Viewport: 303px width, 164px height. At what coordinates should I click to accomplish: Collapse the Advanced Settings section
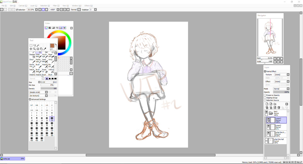tap(30, 99)
